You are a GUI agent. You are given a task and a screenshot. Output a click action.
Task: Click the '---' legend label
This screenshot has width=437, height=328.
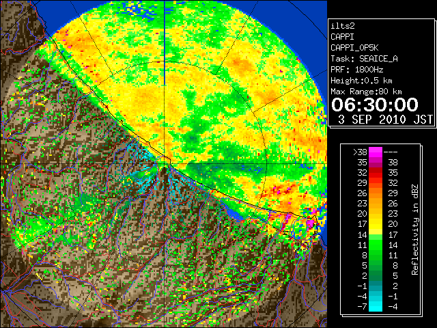391,152
